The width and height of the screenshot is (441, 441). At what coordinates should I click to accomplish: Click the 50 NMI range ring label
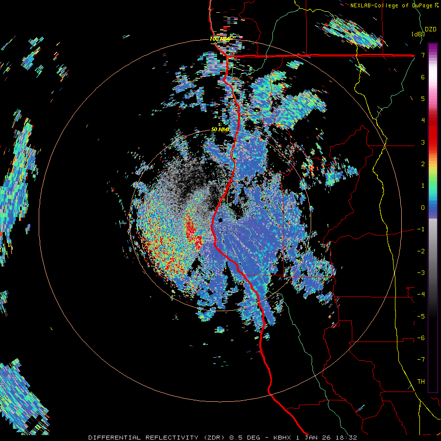coord(220,130)
